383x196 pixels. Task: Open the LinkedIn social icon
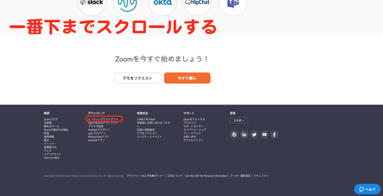[244, 134]
